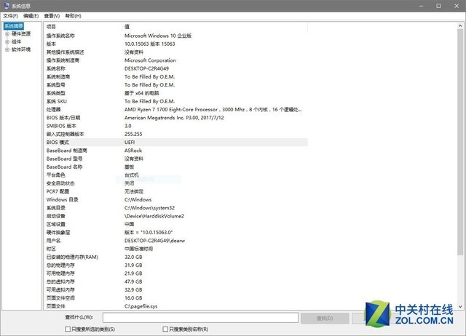This screenshot has width=466, height=336.
Task: Click the 项目 column header
Action: pos(83,27)
